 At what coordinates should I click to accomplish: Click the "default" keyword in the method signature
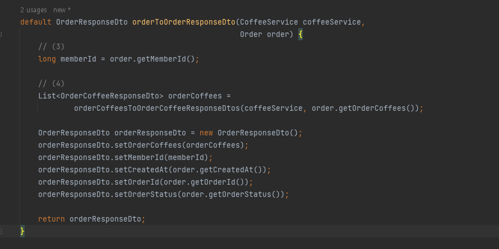click(36, 22)
